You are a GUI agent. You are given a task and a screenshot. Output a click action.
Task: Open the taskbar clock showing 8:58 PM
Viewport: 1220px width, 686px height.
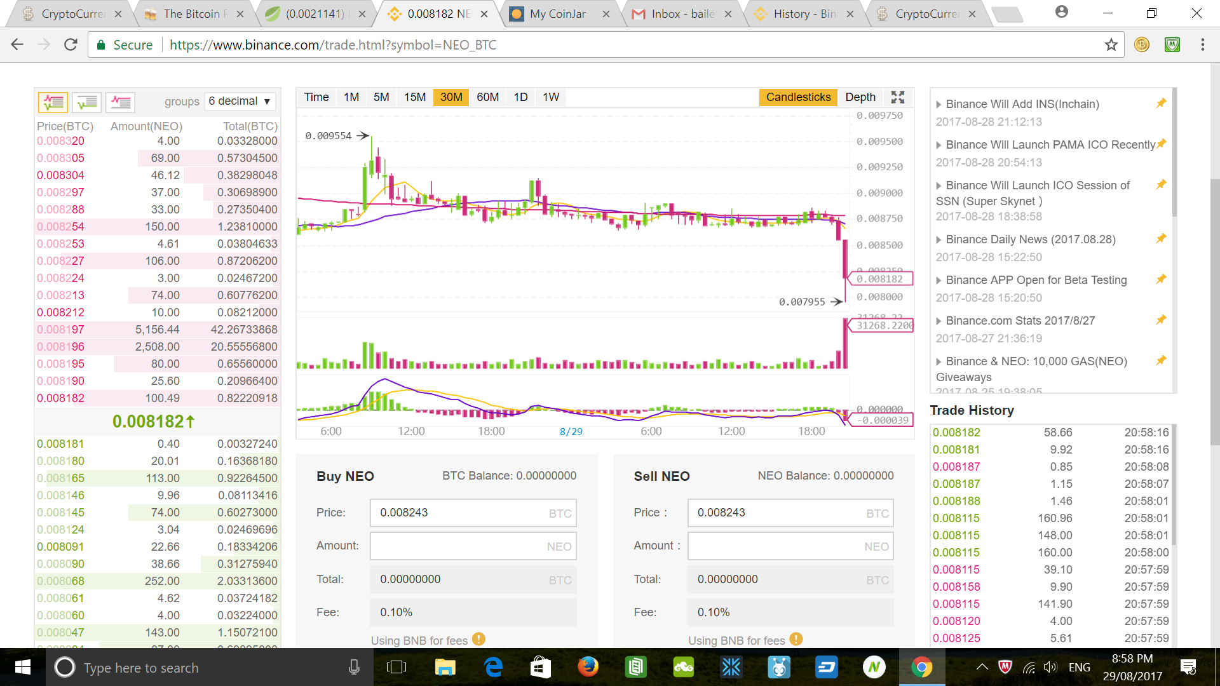(x=1132, y=667)
